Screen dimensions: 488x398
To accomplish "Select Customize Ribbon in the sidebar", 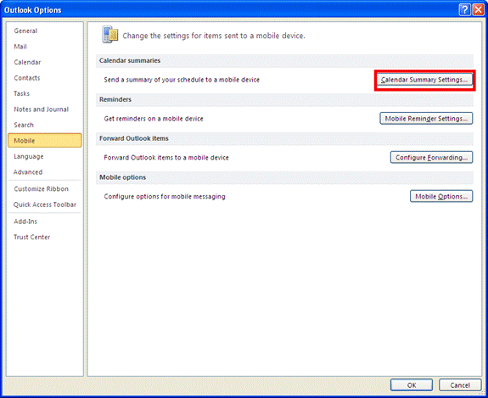I will [41, 189].
